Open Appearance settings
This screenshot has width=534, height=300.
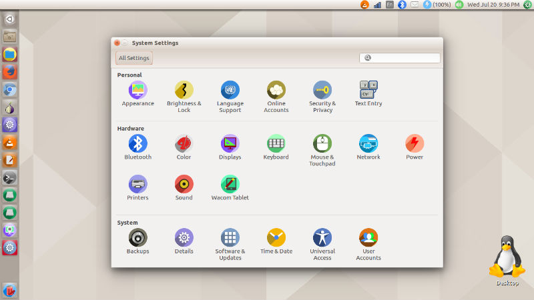138,94
